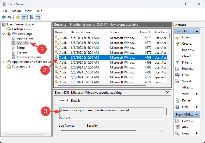The image size is (205, 143).
Task: Select the System log in tree
Action: click(x=22, y=52)
